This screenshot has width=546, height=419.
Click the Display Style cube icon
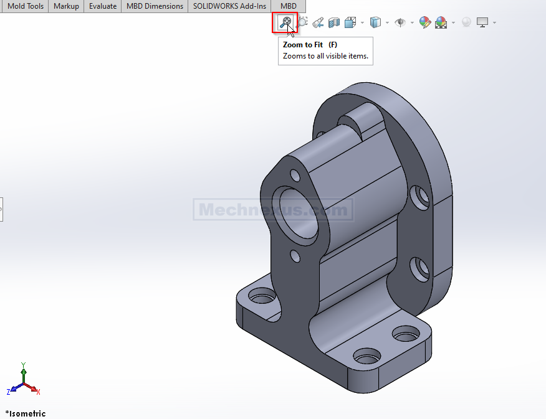point(375,22)
